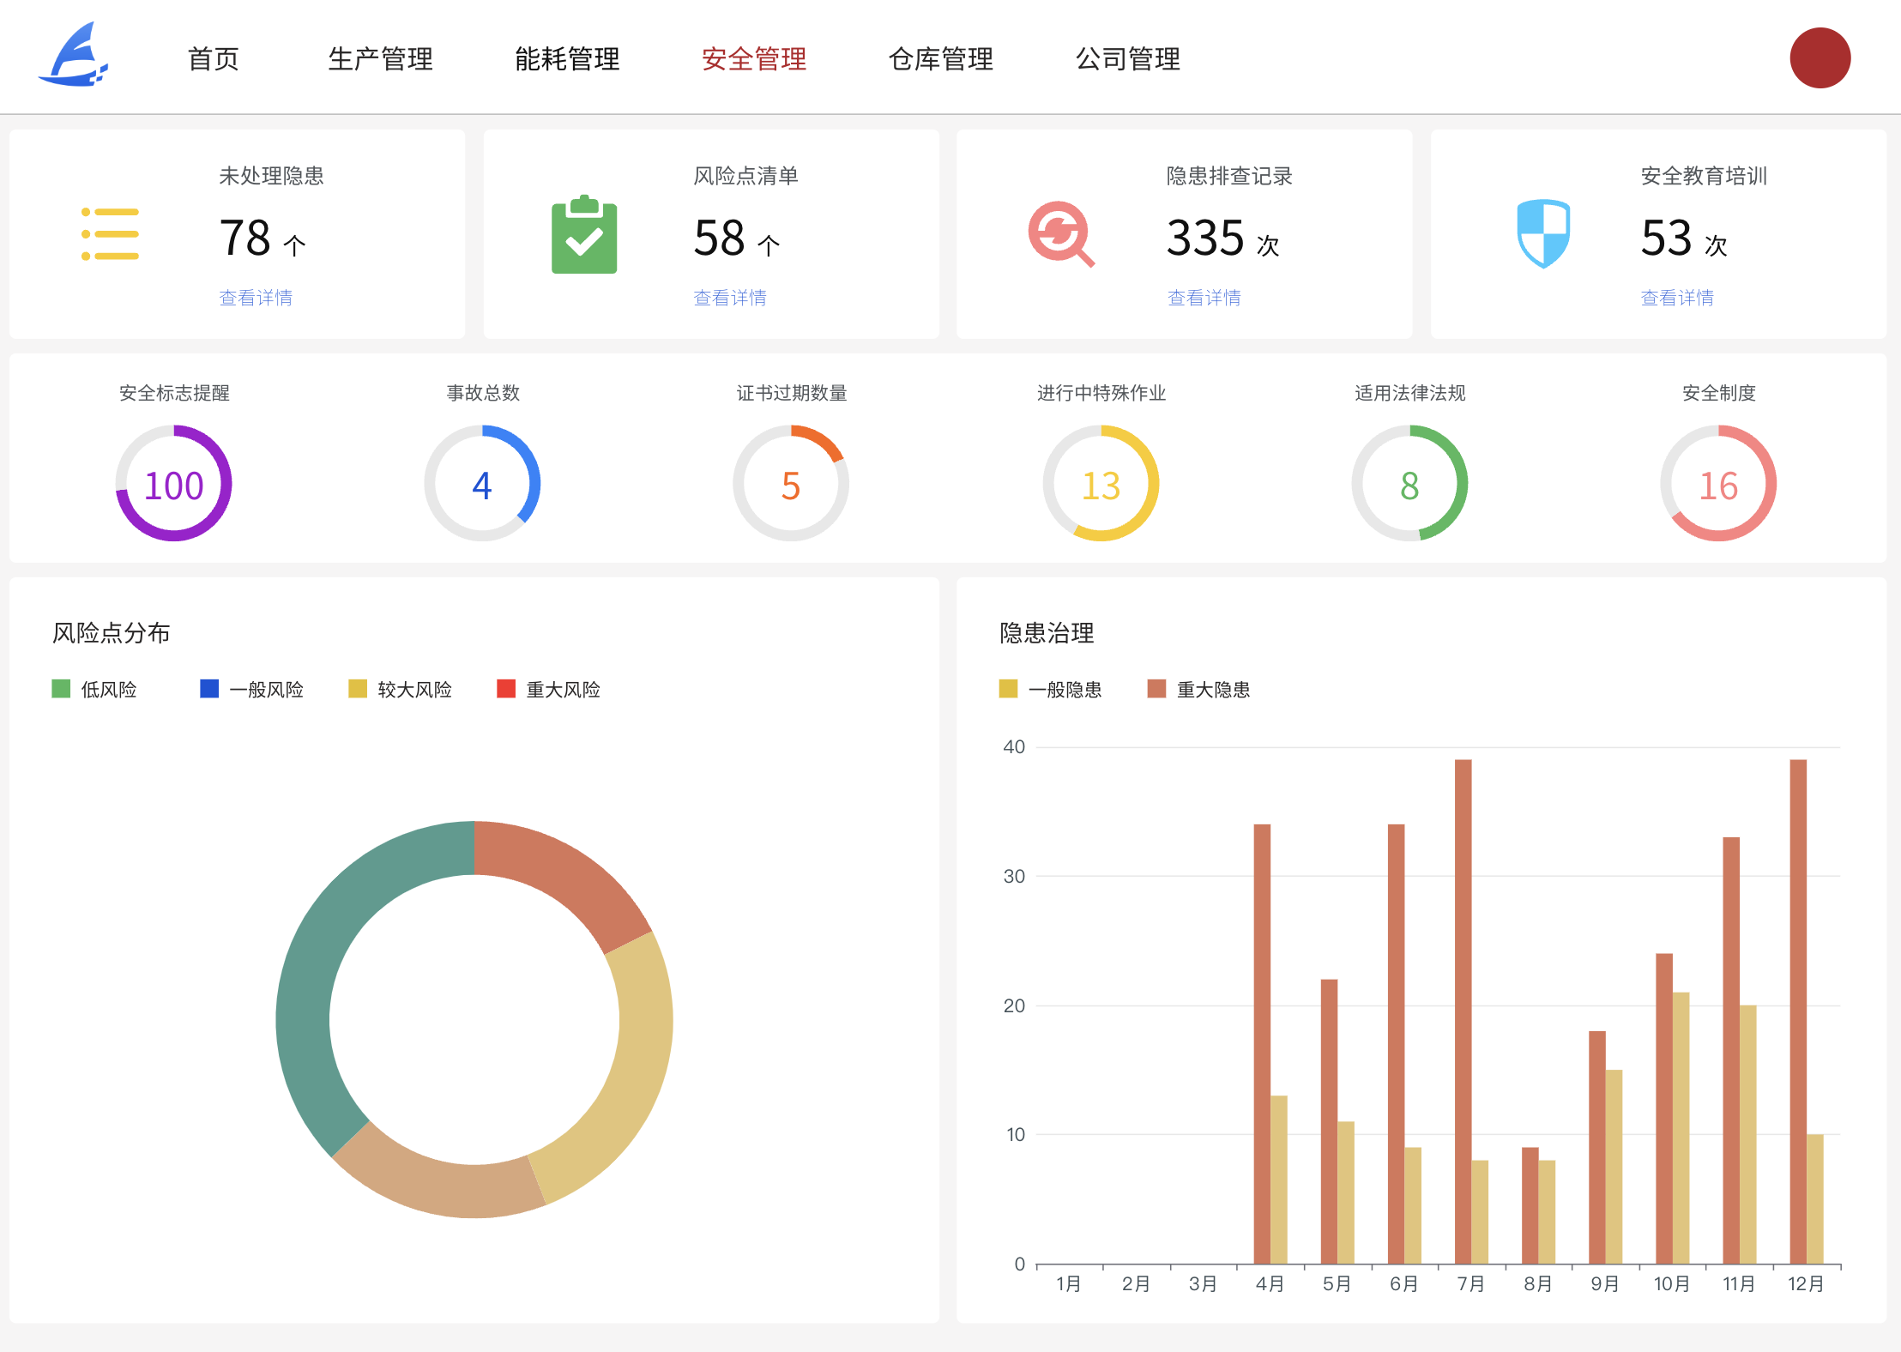The image size is (1901, 1352).
Task: Open 查看详情 under 未处理隐患
Action: [256, 298]
